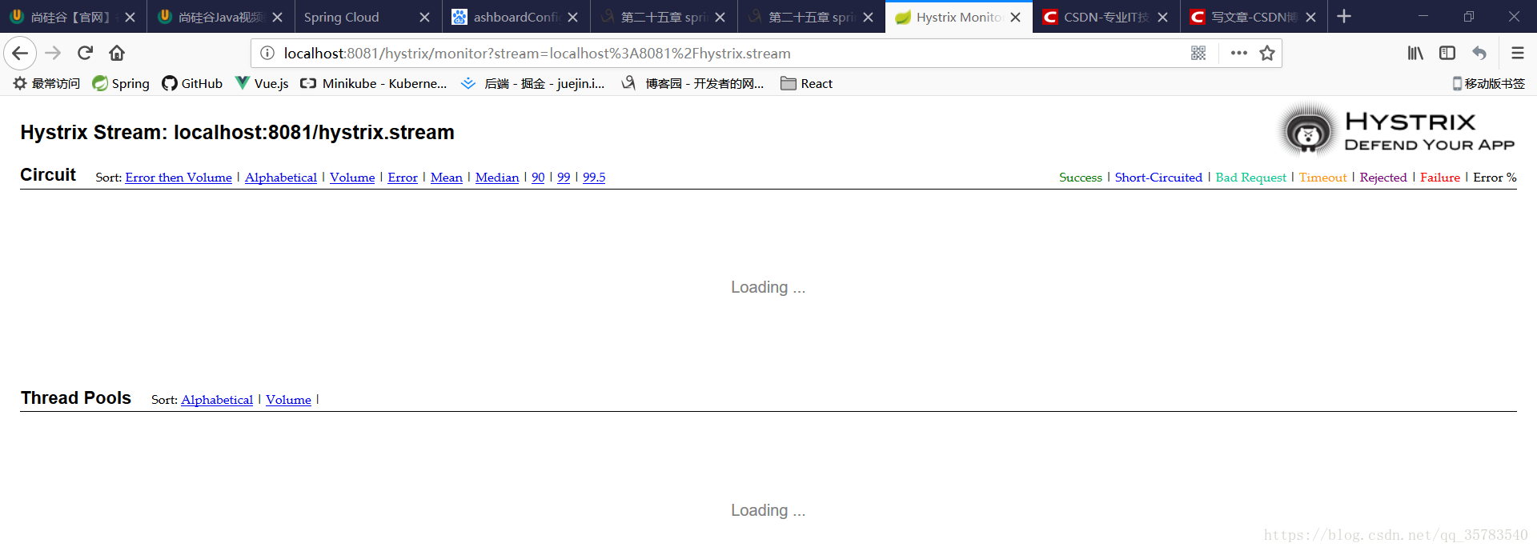Viewport: 1537px width, 551px height.
Task: Sort circuits using the Alphabetical link
Action: 281,178
